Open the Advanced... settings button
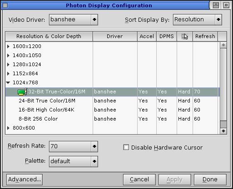233x189 pixels. 25,179
